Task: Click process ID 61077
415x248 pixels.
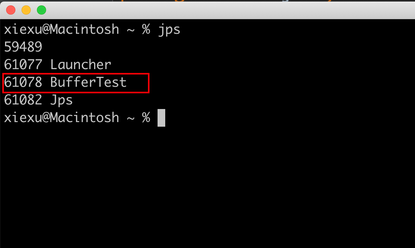Action: (23, 64)
